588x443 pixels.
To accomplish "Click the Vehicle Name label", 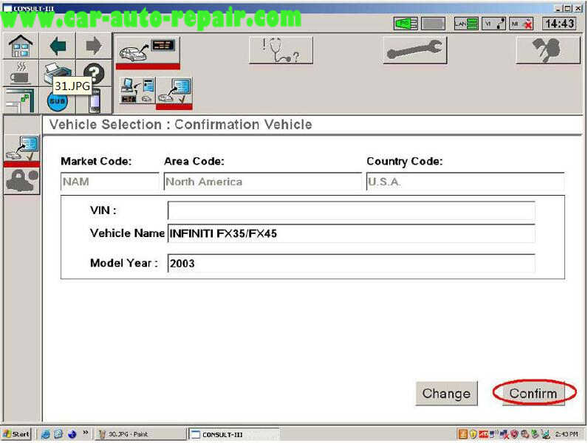I will 127,233.
